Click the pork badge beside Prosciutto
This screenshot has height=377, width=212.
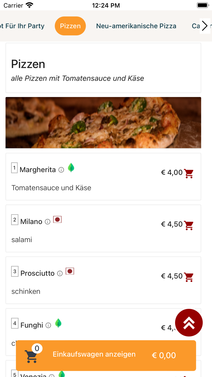coord(70,271)
